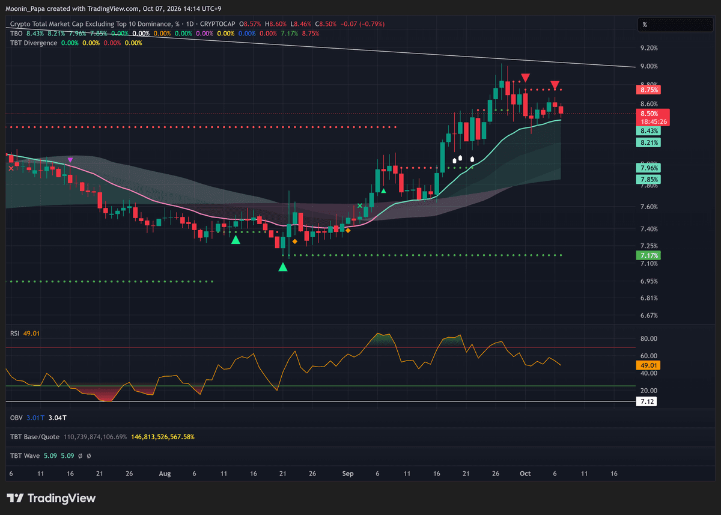Click the small green up-triangle near September 7

pyautogui.click(x=383, y=190)
